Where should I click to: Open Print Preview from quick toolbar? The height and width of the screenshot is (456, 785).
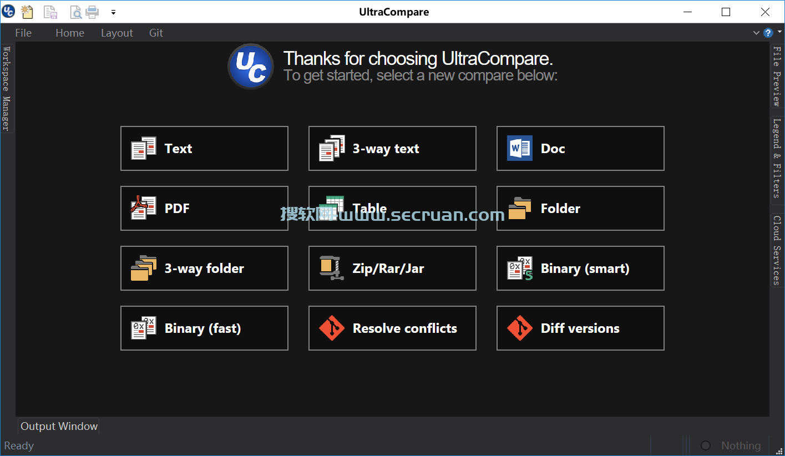[75, 12]
